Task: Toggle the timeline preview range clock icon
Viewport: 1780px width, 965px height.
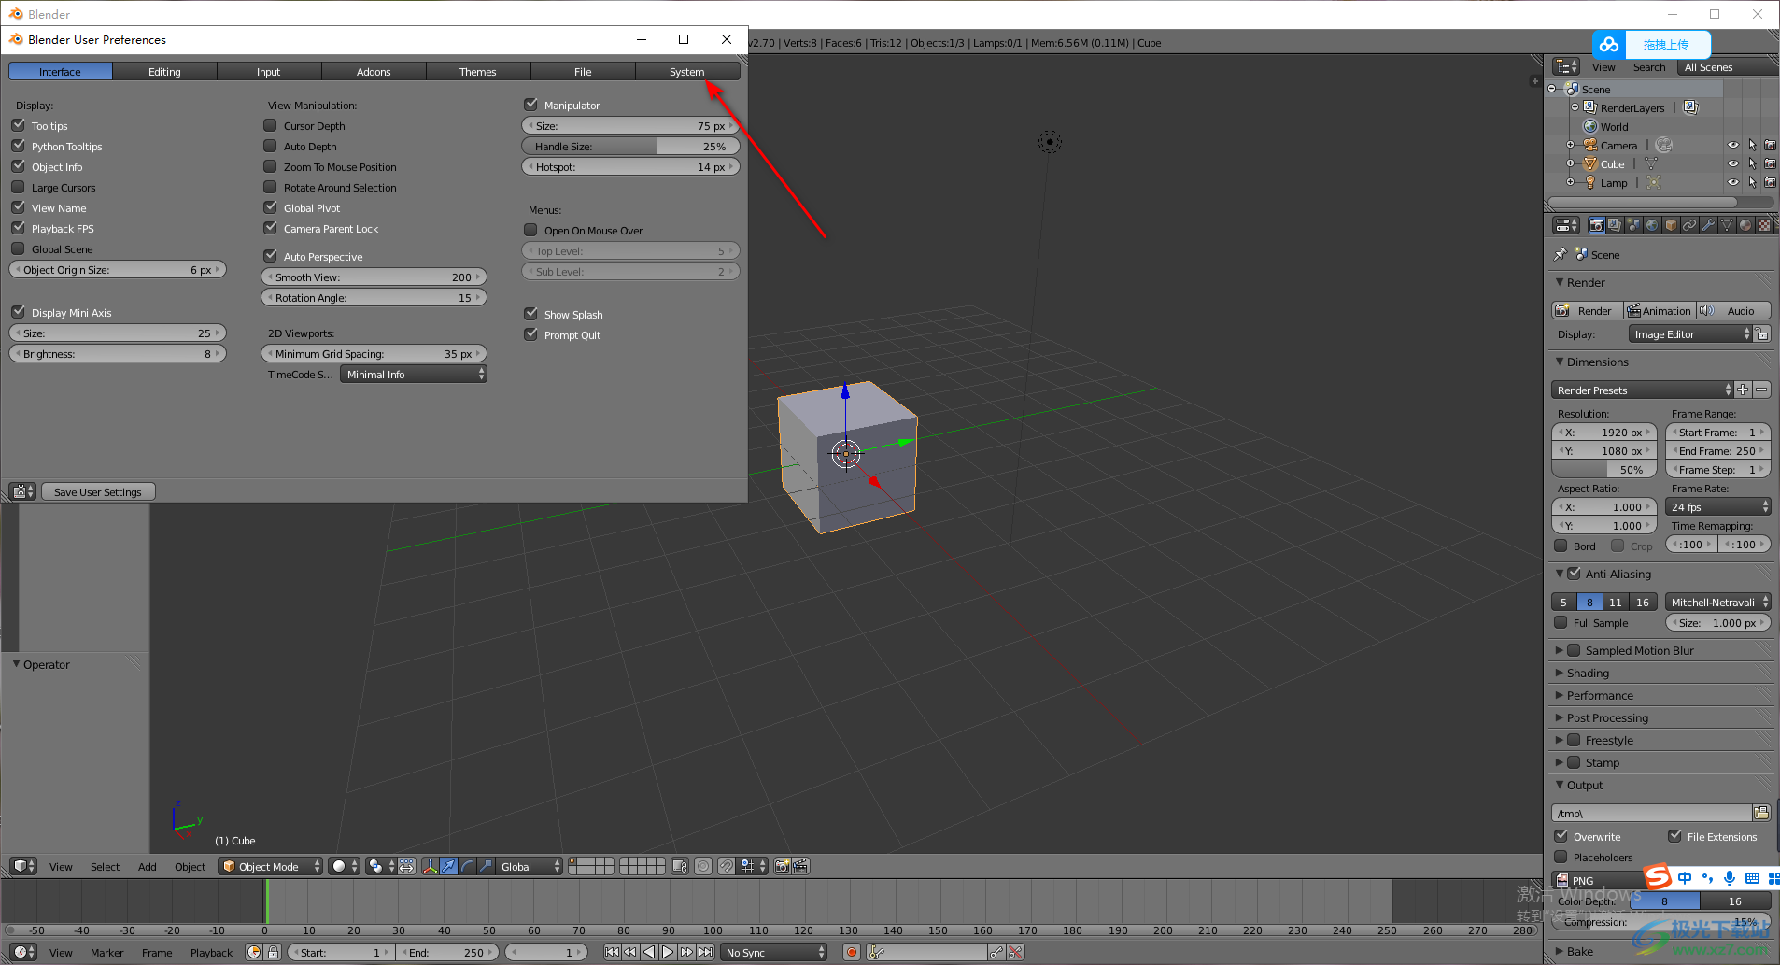Action: coord(254,952)
